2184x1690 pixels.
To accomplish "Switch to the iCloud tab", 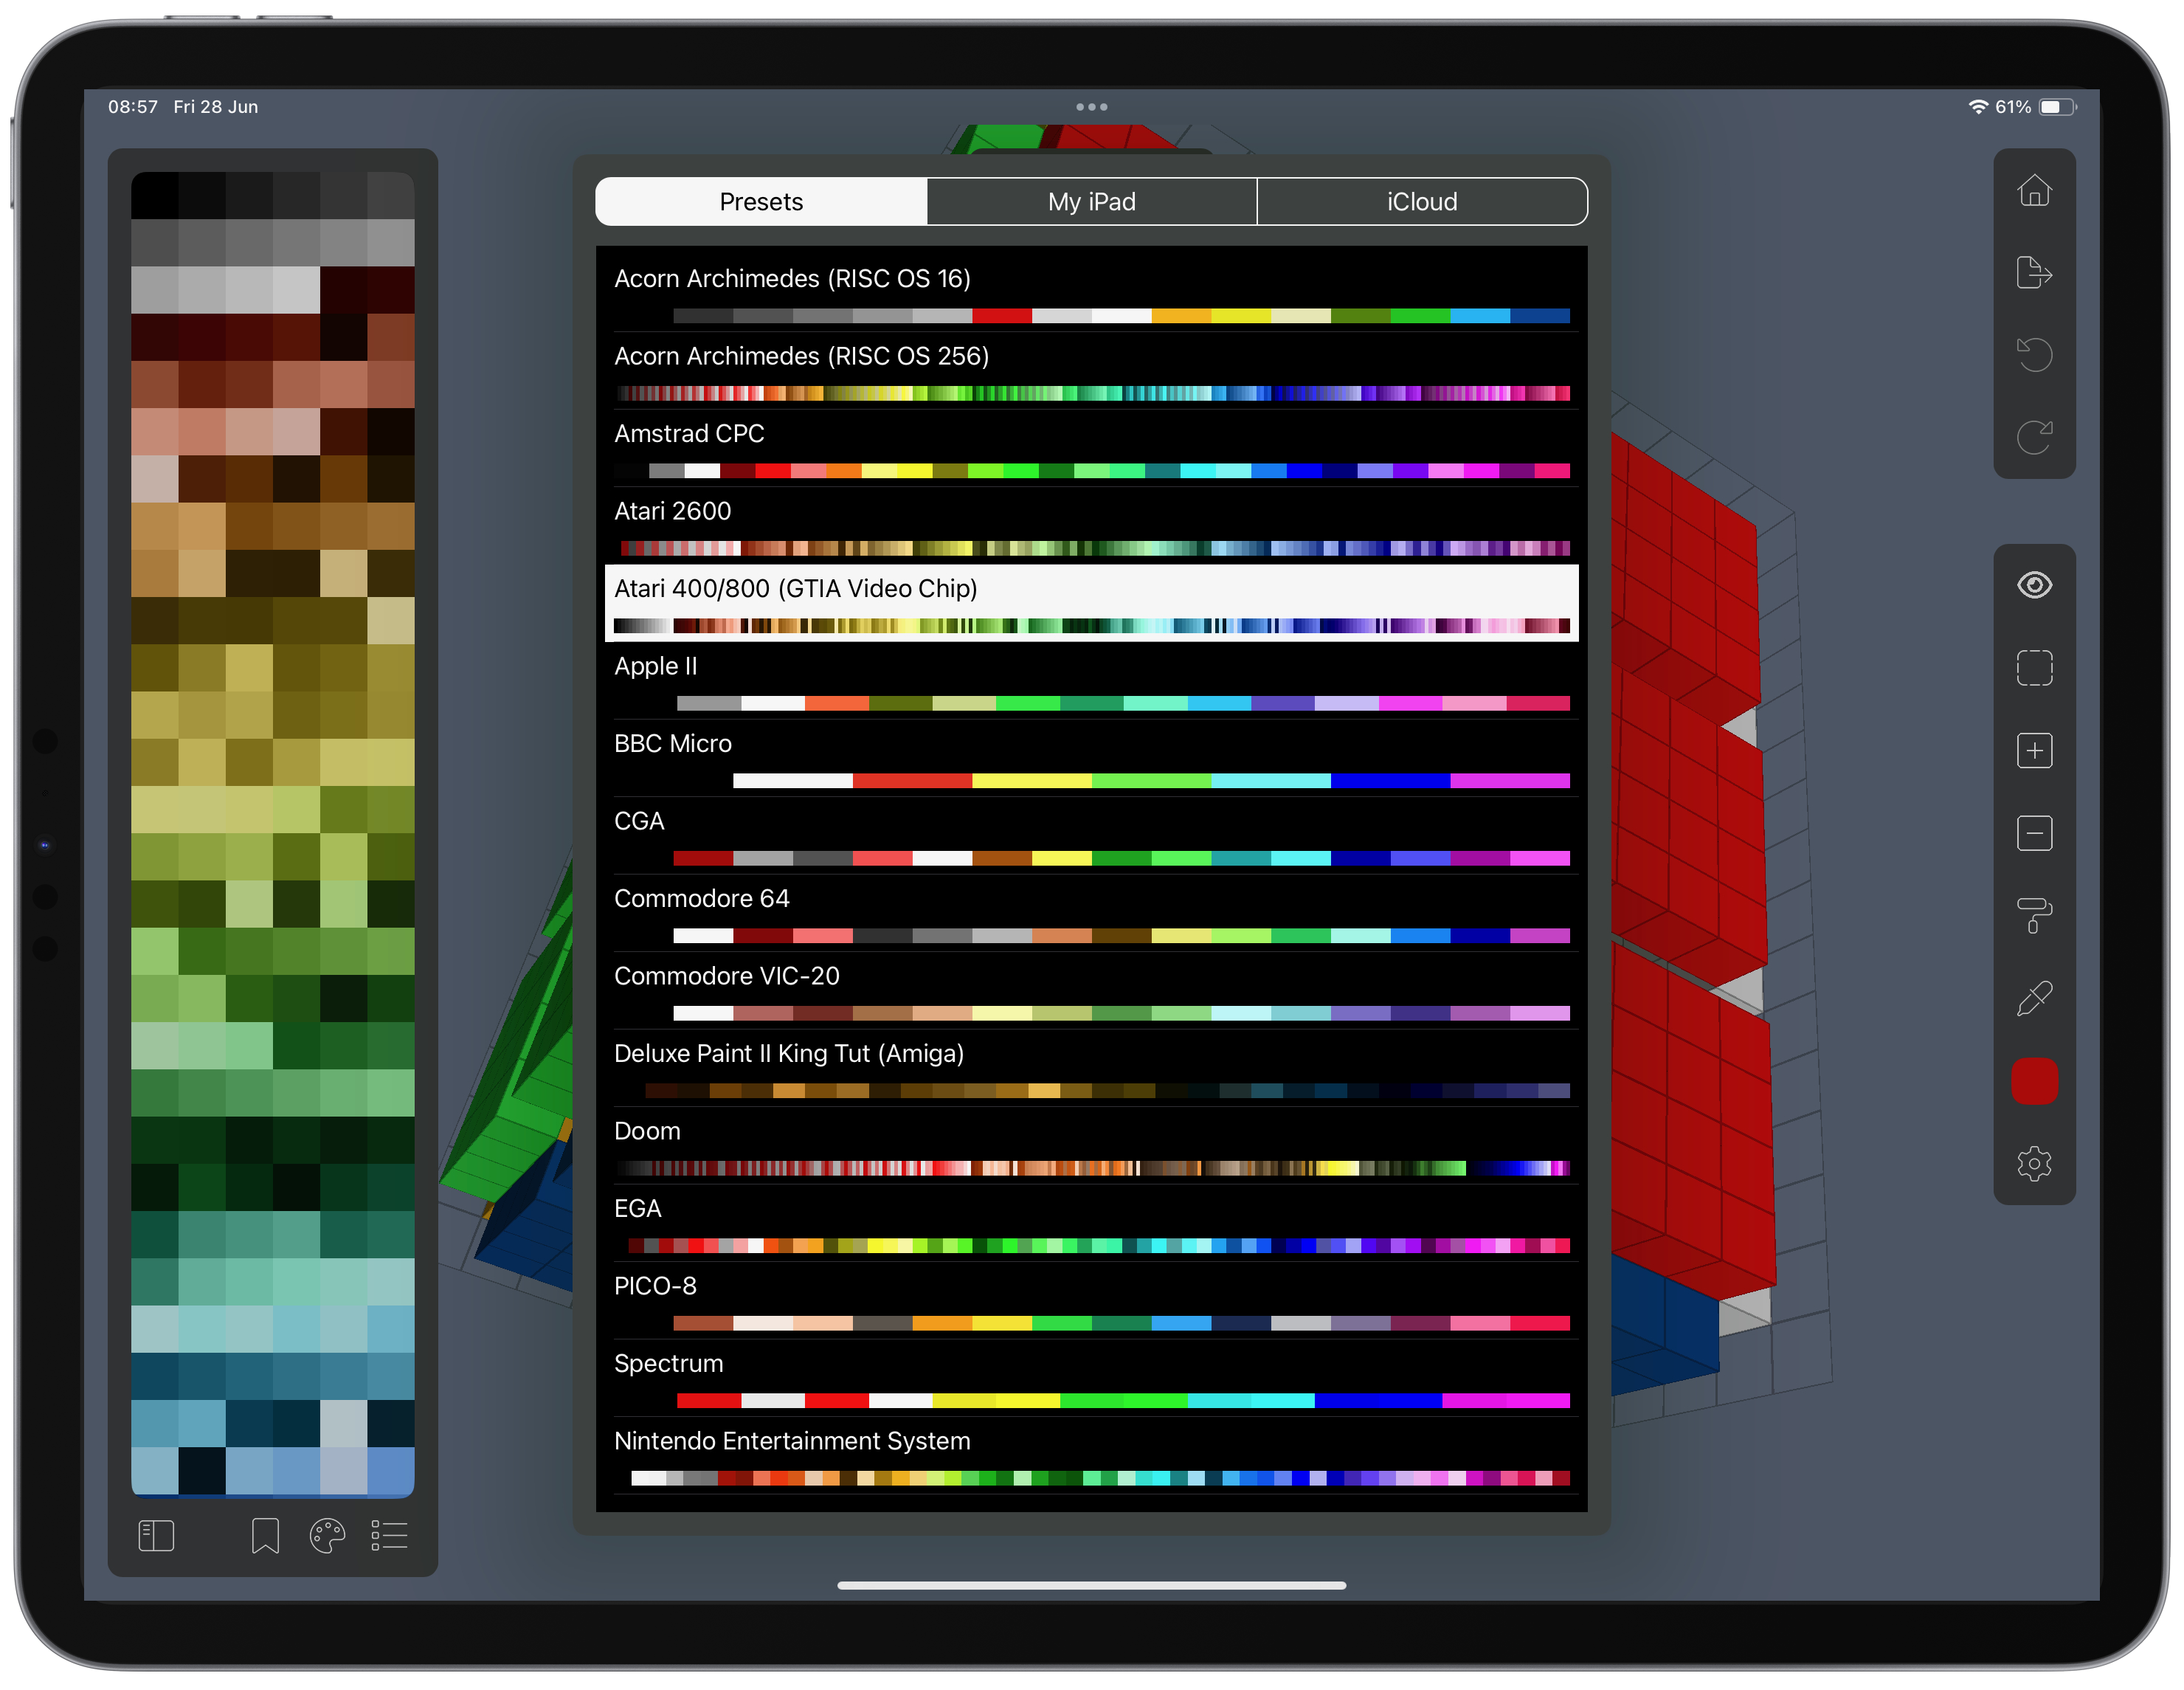I will 1422,202.
